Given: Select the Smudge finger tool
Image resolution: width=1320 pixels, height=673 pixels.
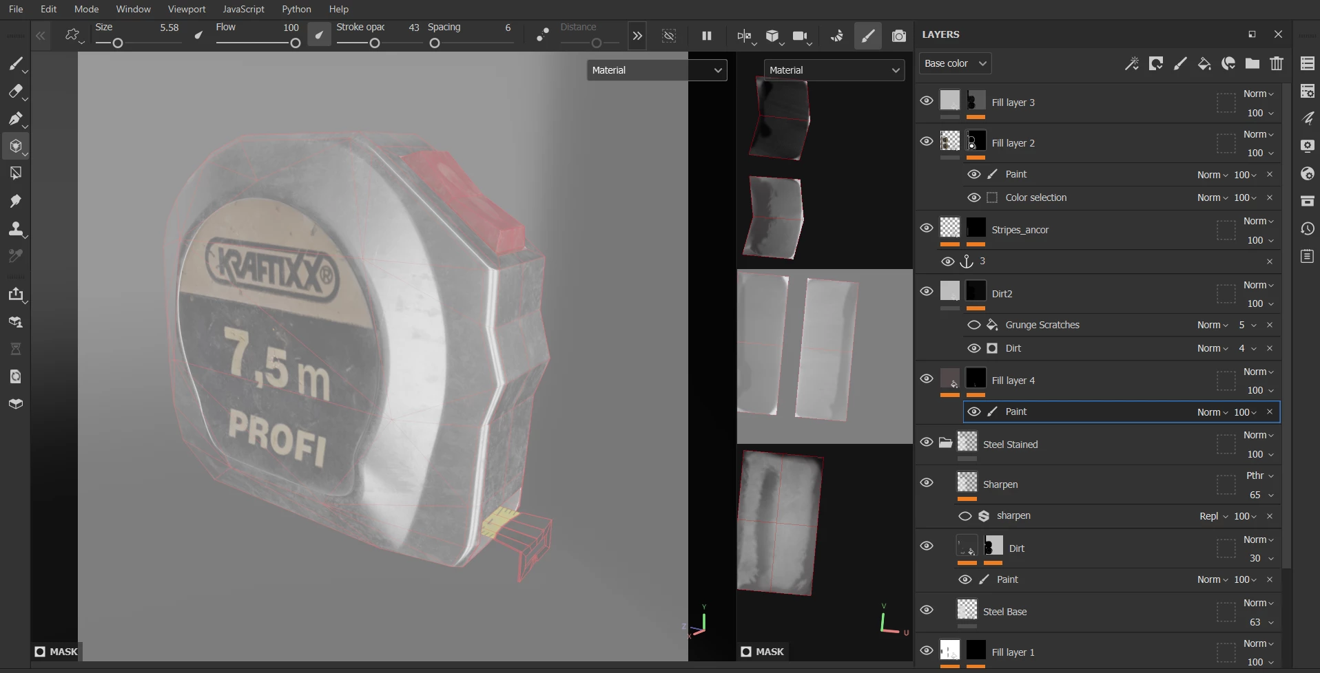Looking at the screenshot, I should tap(16, 201).
